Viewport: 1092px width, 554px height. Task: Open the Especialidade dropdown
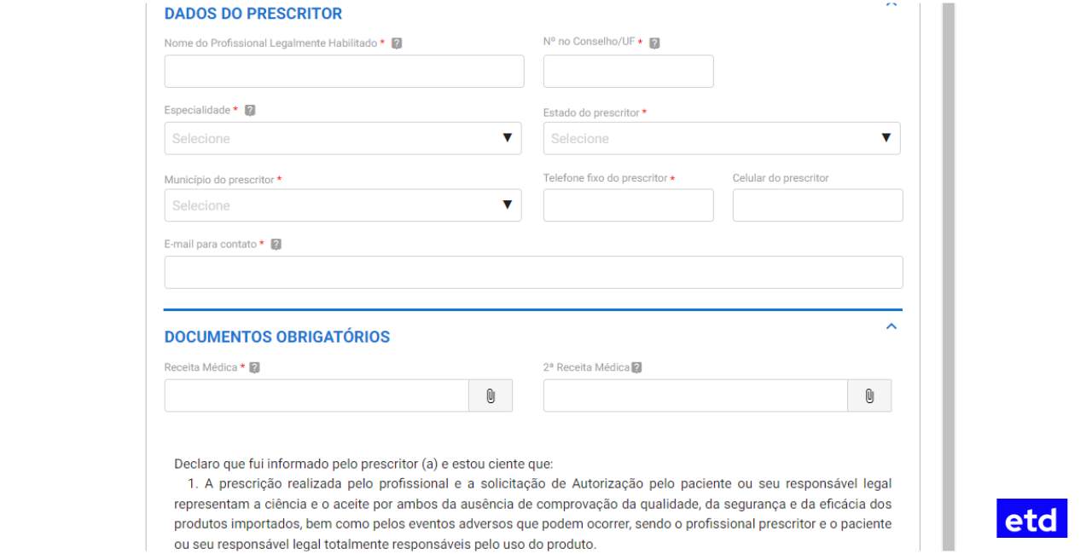(342, 138)
